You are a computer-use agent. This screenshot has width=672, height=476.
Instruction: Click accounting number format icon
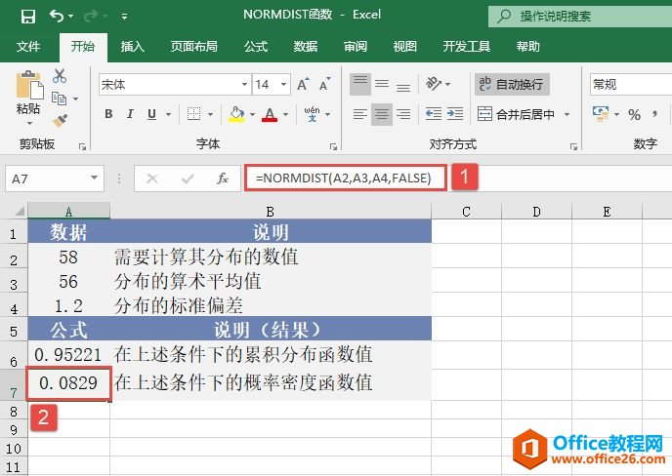[601, 114]
